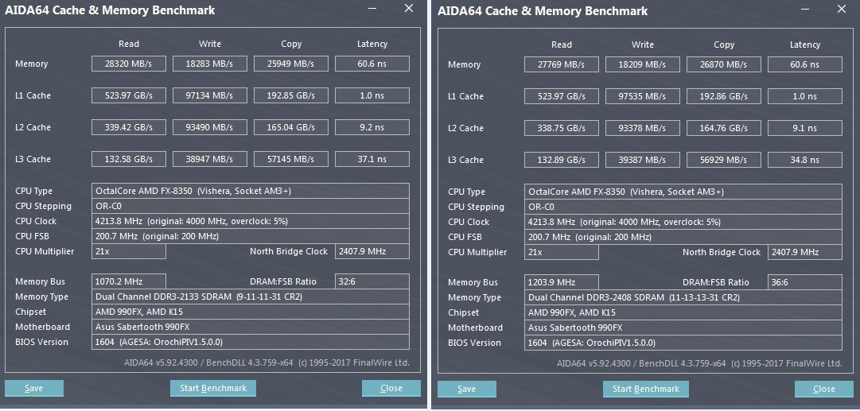
Task: Click DRAM:FSB Ratio value 32:6
Action: point(372,281)
